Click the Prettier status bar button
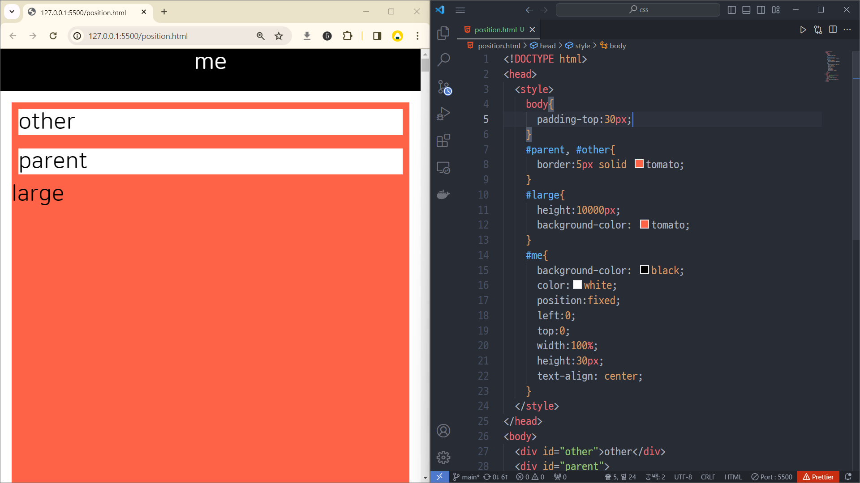860x483 pixels. pyautogui.click(x=818, y=477)
